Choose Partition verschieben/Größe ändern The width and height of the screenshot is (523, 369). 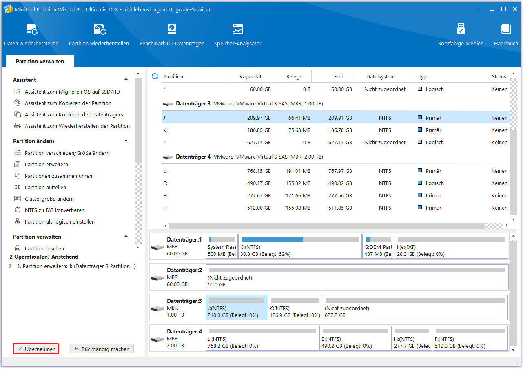coord(67,153)
